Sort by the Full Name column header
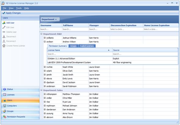180x125 pixels. coord(75,25)
